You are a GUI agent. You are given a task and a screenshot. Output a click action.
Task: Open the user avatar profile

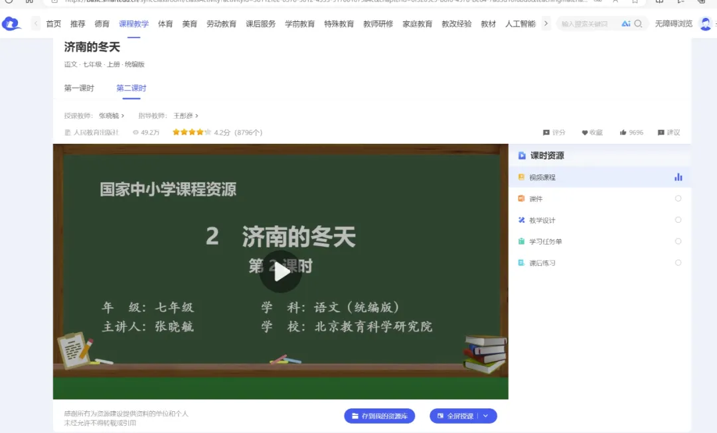tap(706, 24)
